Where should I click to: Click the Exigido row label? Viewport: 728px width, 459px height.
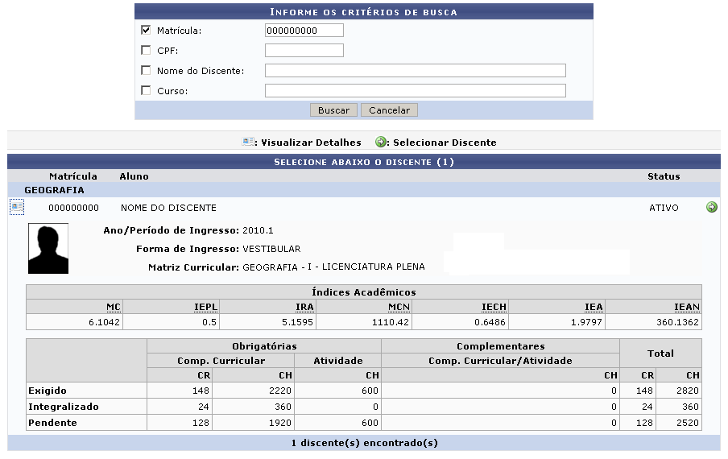pyautogui.click(x=48, y=391)
